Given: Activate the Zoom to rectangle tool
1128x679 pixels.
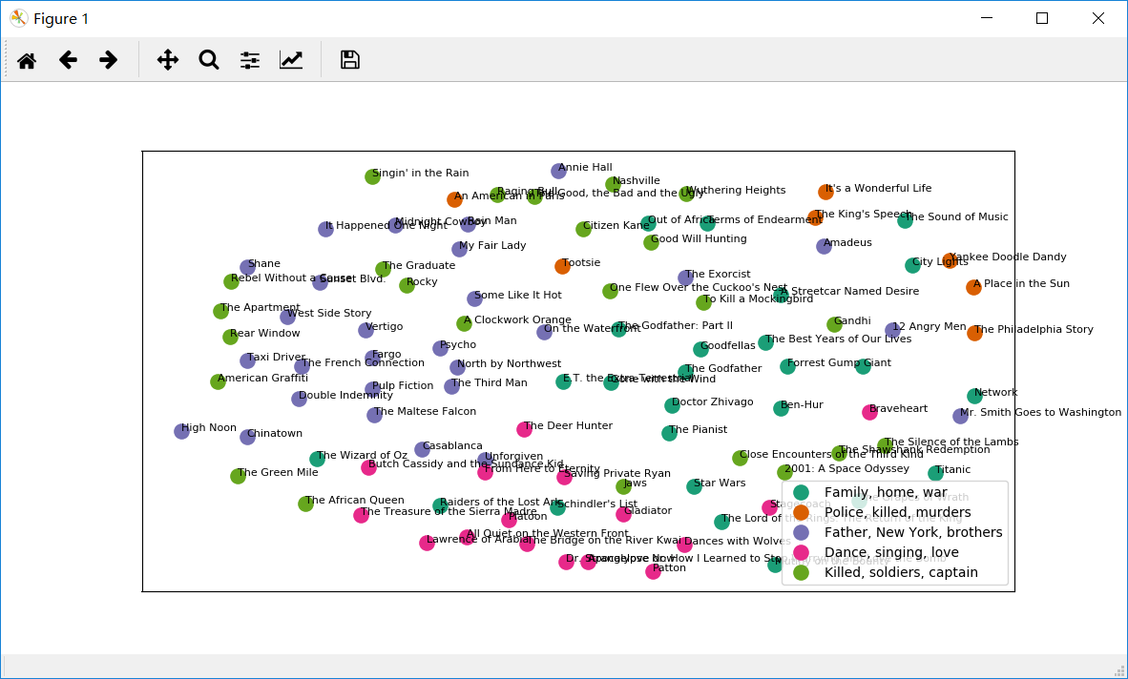Looking at the screenshot, I should coord(209,60).
